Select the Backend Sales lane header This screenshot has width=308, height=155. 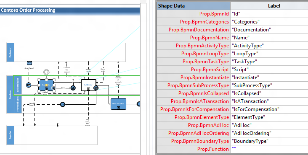tap(18, 85)
